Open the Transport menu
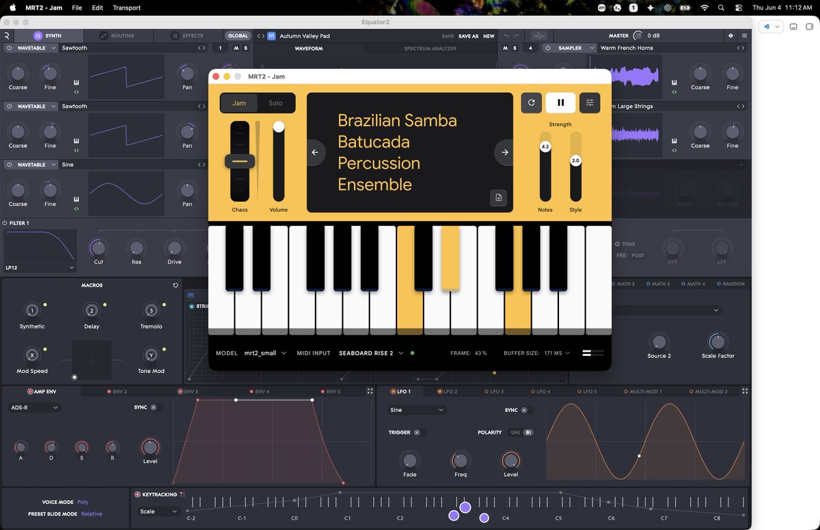The image size is (820, 530). (126, 8)
